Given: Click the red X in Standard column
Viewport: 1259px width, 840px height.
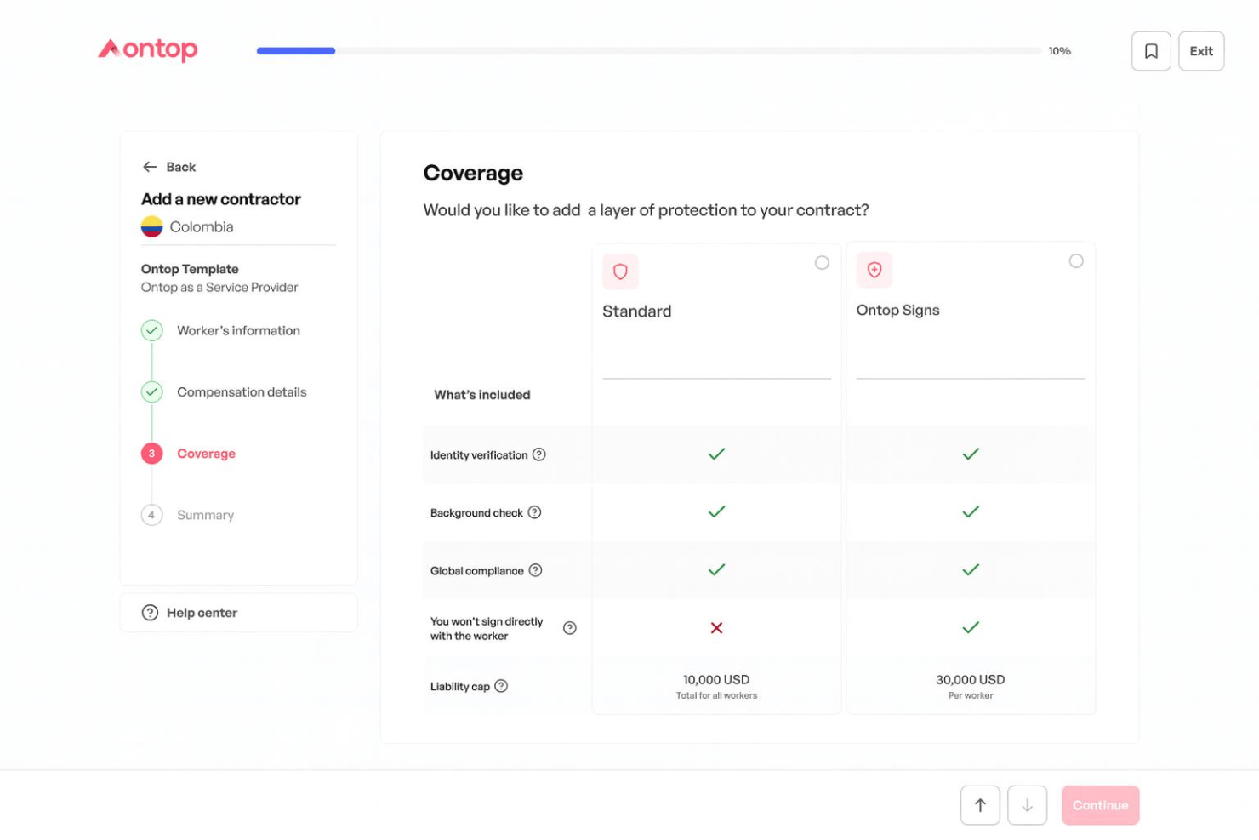Looking at the screenshot, I should point(716,628).
